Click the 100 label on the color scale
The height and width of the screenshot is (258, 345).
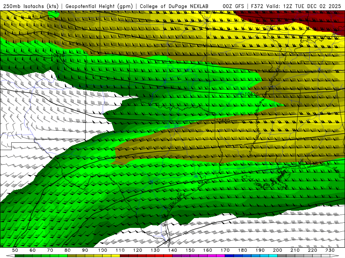pos(103,250)
